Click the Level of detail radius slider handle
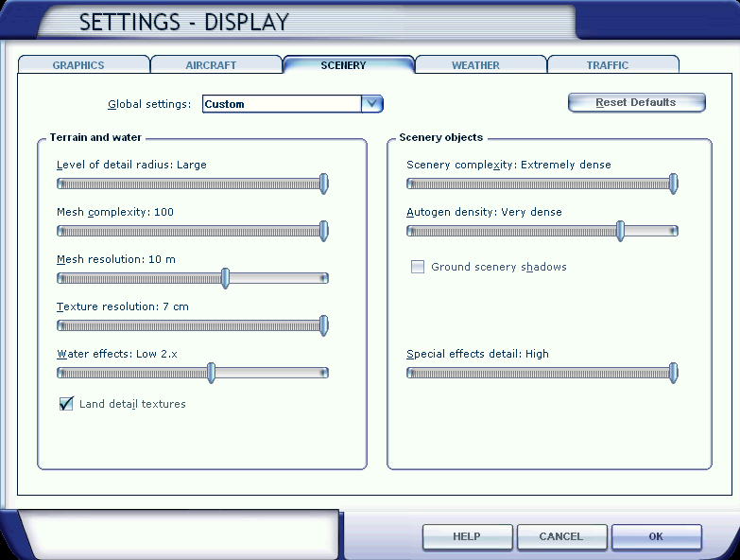740x560 pixels. click(x=324, y=184)
